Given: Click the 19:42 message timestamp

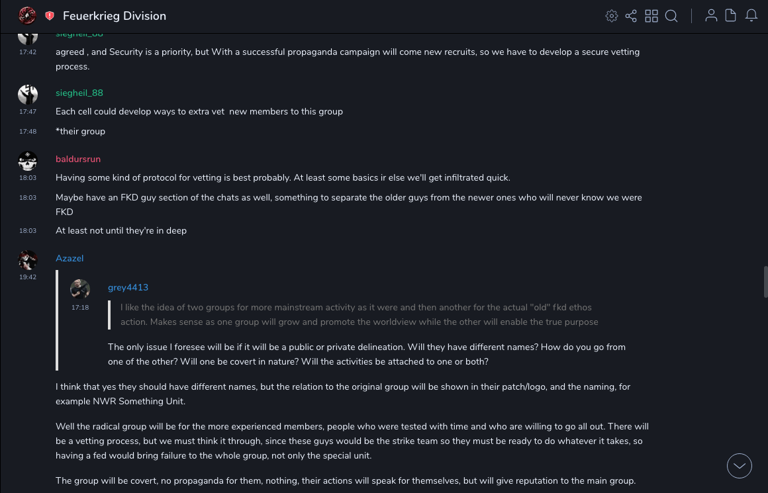Looking at the screenshot, I should pyautogui.click(x=28, y=277).
